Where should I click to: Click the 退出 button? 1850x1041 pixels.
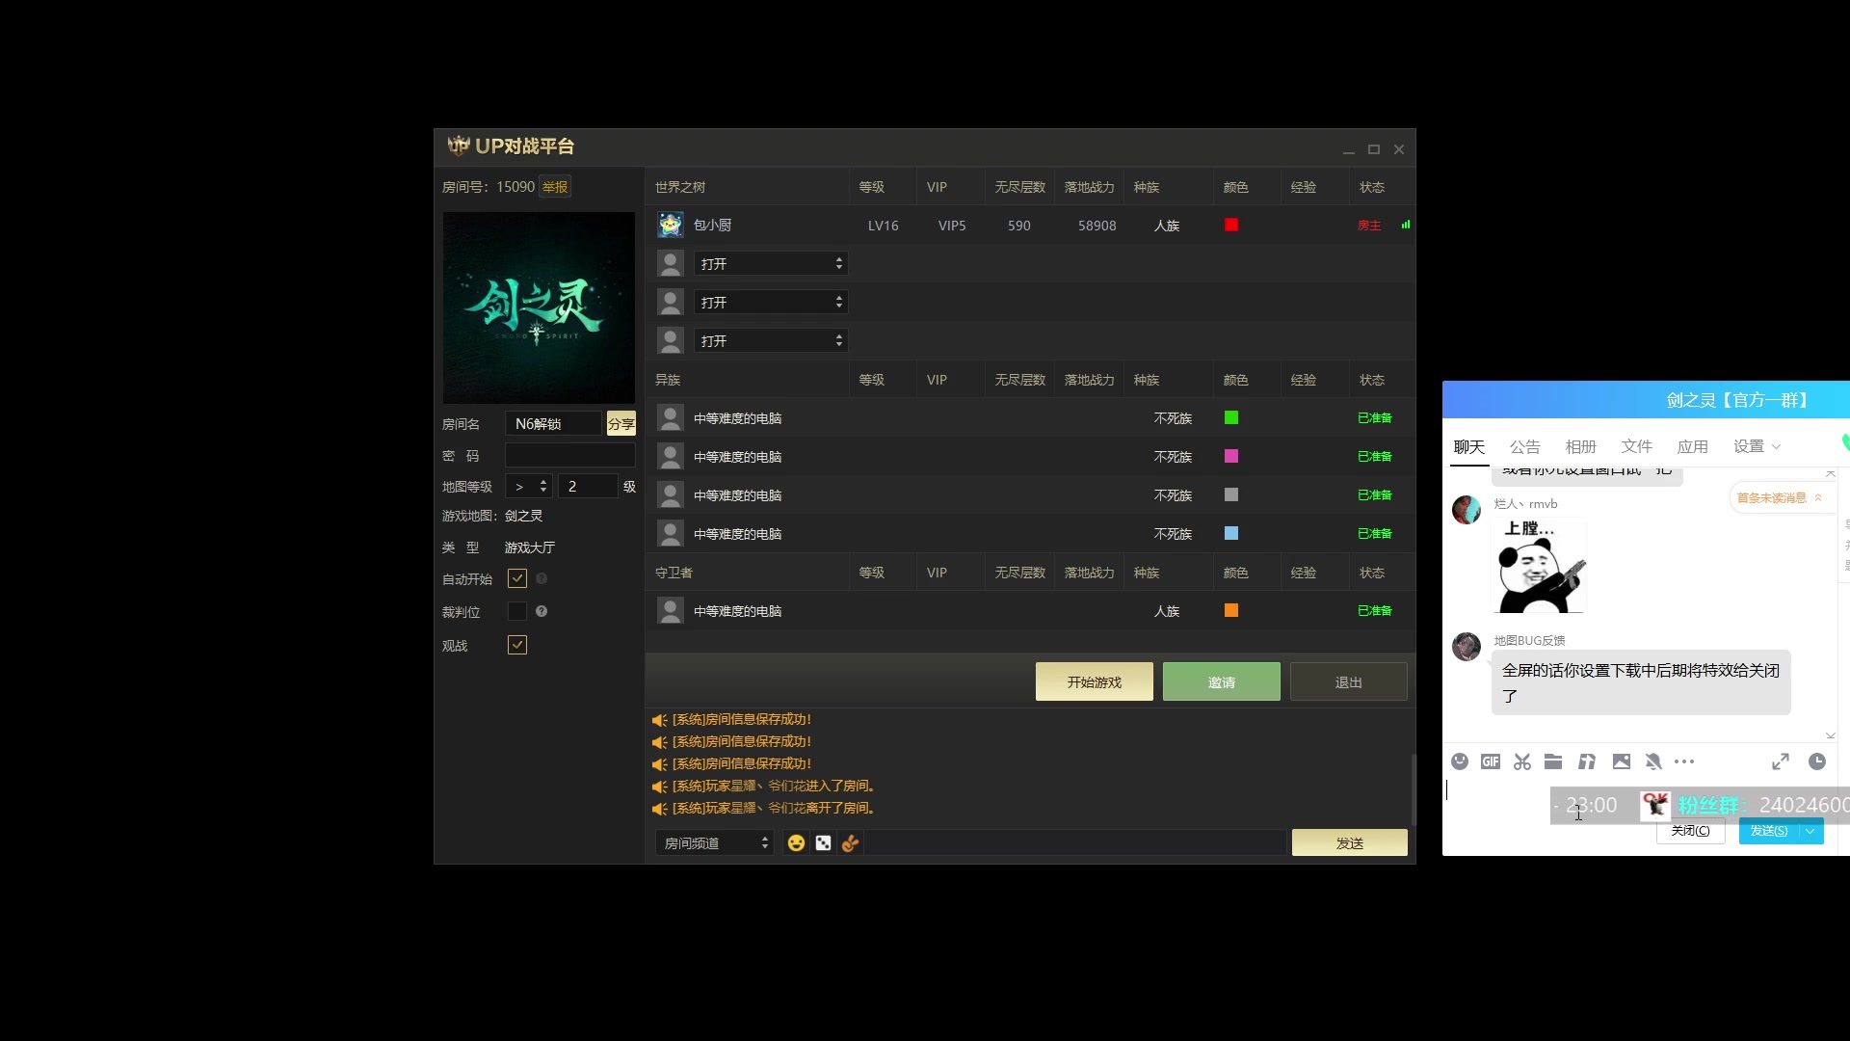point(1349,681)
